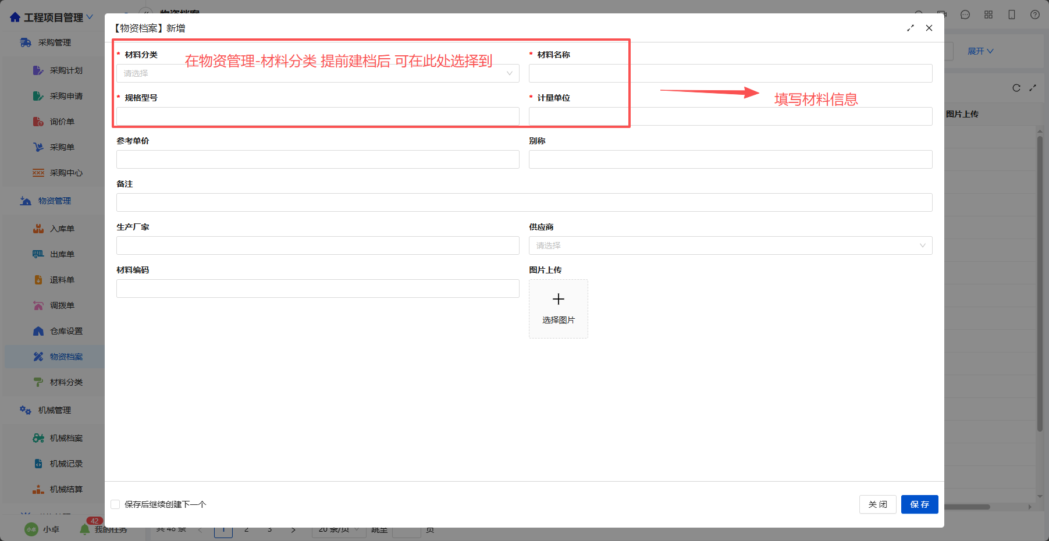Viewport: 1049px width, 541px height.
Task: Click the 关闭 button
Action: pyautogui.click(x=877, y=504)
